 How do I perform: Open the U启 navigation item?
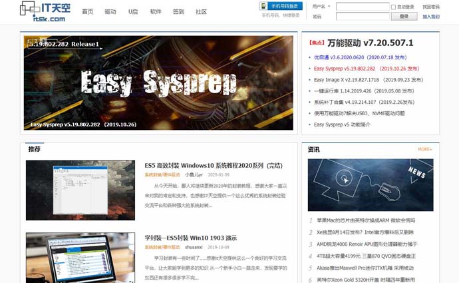tap(133, 12)
